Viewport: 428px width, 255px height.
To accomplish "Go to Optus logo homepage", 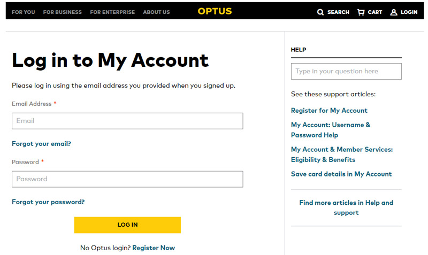I will (215, 11).
